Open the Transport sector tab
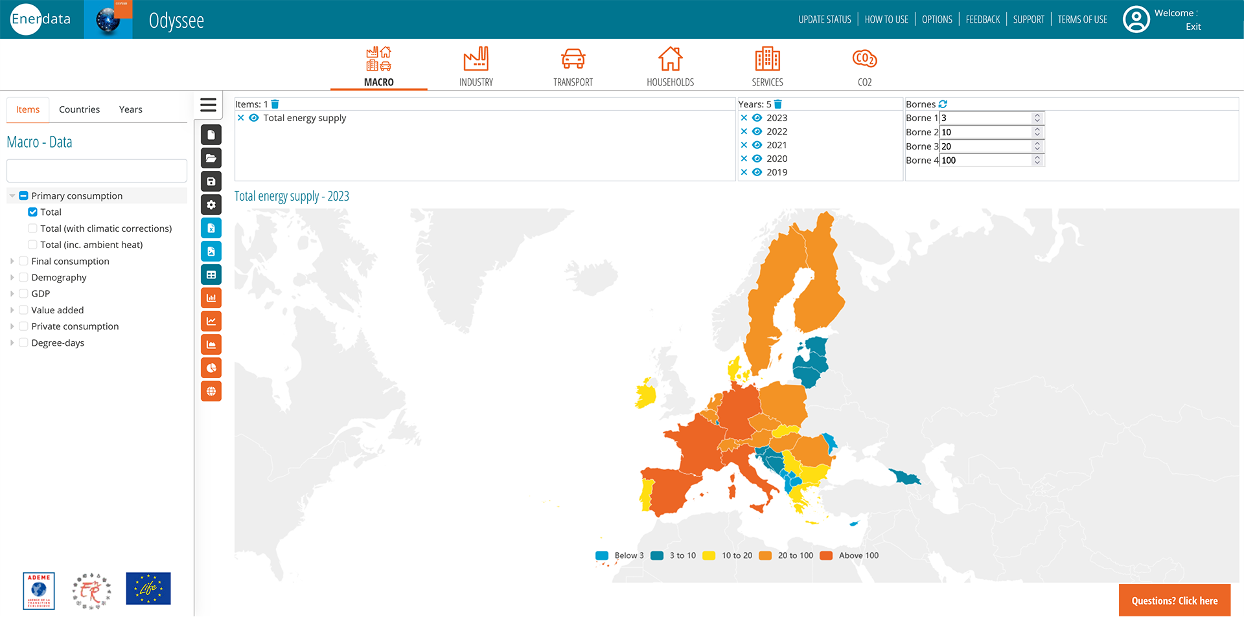This screenshot has height=617, width=1244. [x=573, y=67]
